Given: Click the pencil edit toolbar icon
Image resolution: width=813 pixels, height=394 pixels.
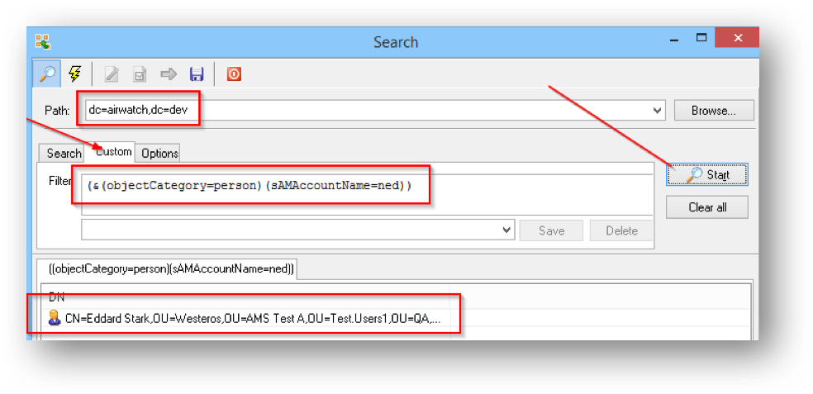Looking at the screenshot, I should (x=111, y=74).
